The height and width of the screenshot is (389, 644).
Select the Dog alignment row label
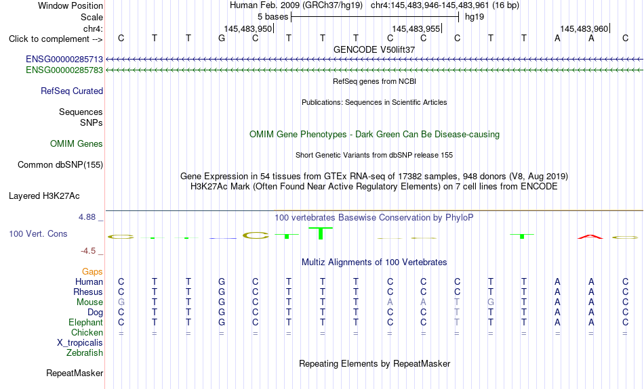pyautogui.click(x=95, y=313)
